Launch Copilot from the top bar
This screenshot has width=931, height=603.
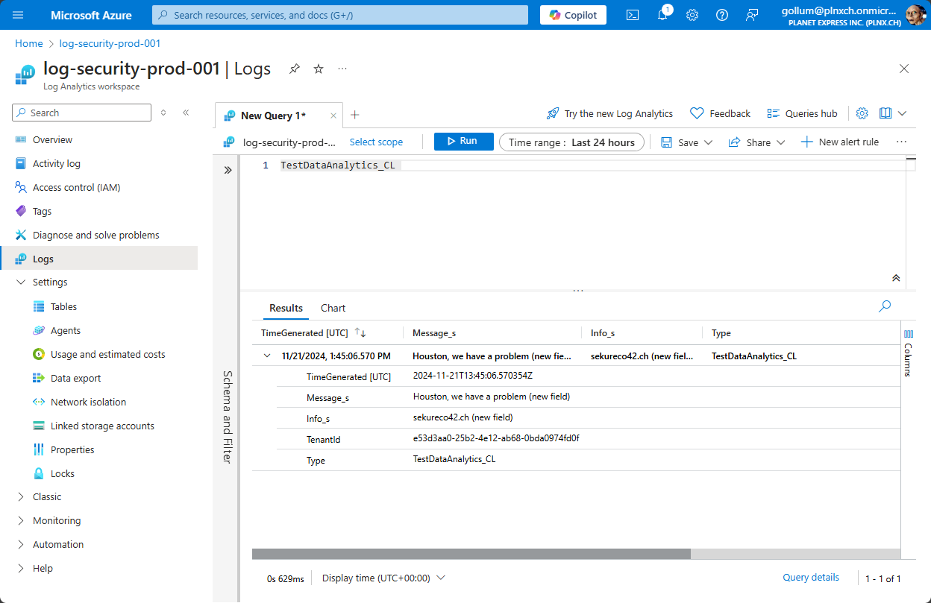click(573, 15)
